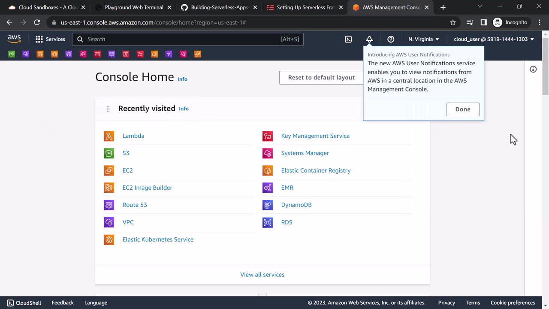This screenshot has height=309, width=549.
Task: Dismiss the User Notifications popup with Done
Action: [463, 109]
